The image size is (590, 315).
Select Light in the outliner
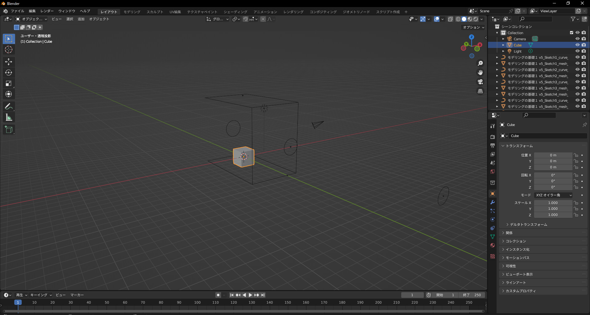coord(517,51)
